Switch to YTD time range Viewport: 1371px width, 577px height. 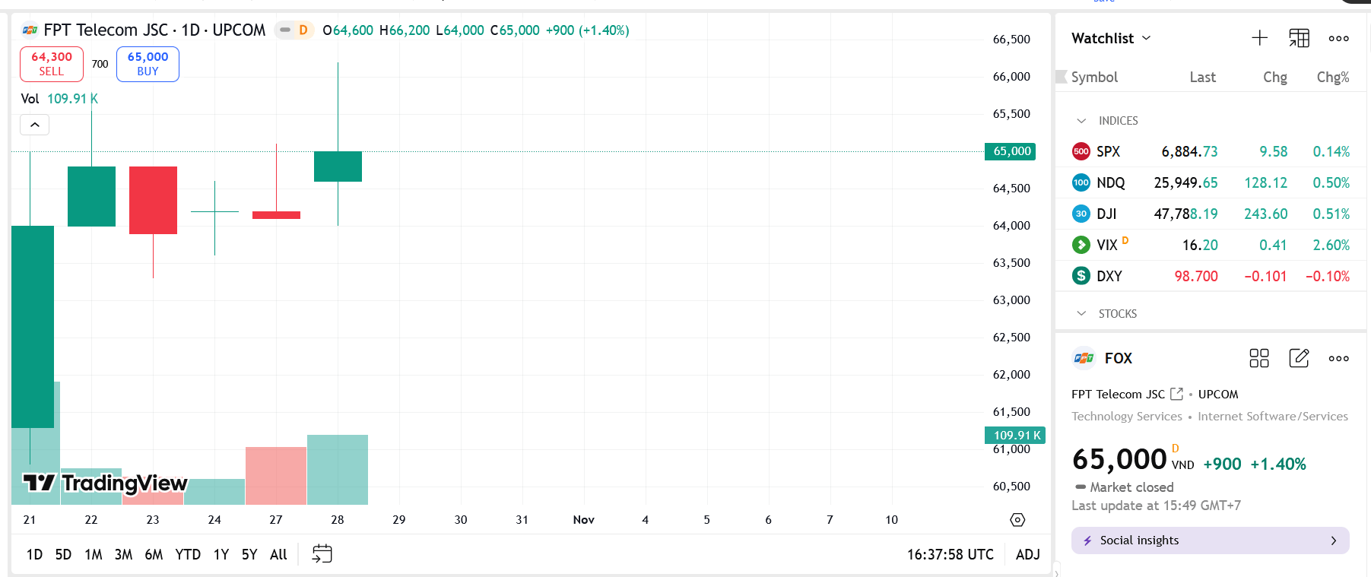pyautogui.click(x=188, y=554)
